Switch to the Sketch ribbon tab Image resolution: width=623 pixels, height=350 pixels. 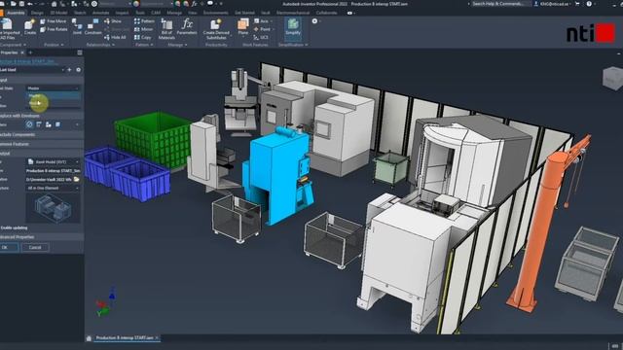click(x=80, y=13)
